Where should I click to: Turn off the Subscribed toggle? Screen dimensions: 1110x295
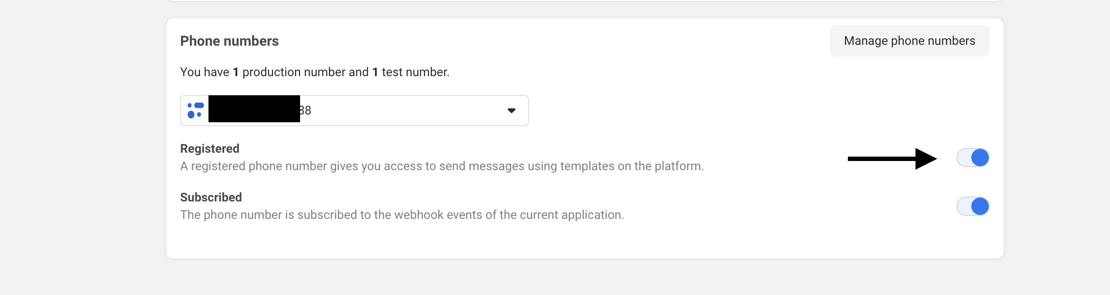pos(973,206)
